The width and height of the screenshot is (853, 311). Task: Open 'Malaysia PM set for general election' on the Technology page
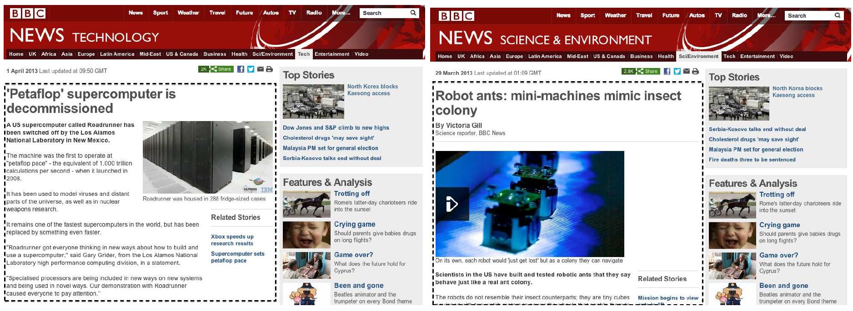coord(331,148)
